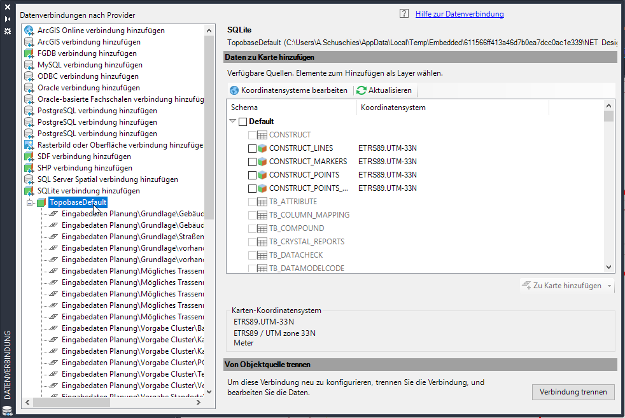Enable the CONSTRUCT_POINTS_... checkbox
Screen dimensions: 625x418
click(252, 188)
